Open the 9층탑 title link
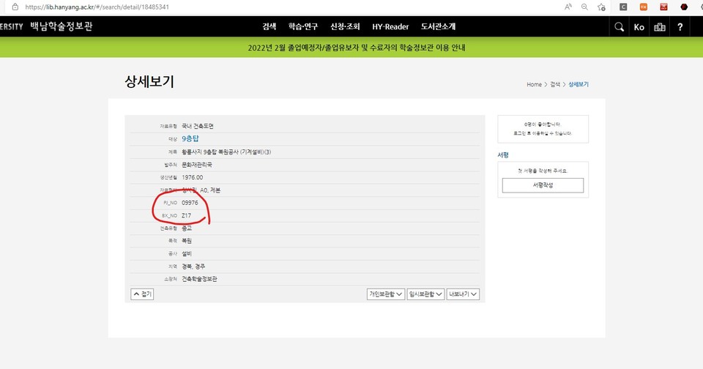Screen dimensions: 703x369 click(x=190, y=139)
